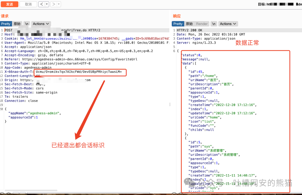
Task: Click the "appsourceId":1 line in request body
Action: coord(23,117)
